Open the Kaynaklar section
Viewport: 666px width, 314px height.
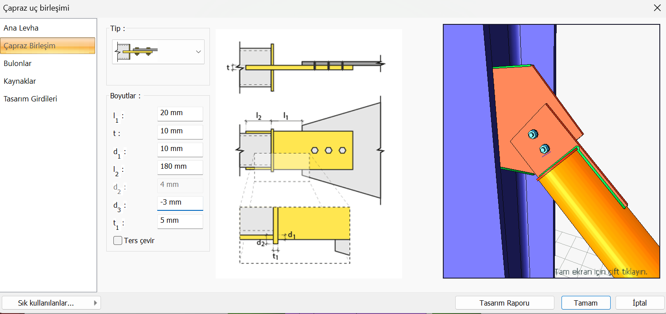pyautogui.click(x=20, y=81)
